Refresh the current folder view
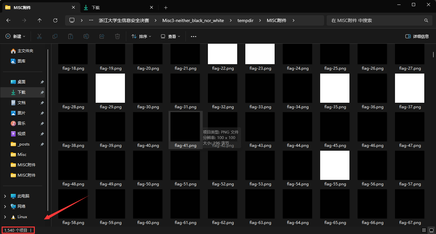 point(55,20)
